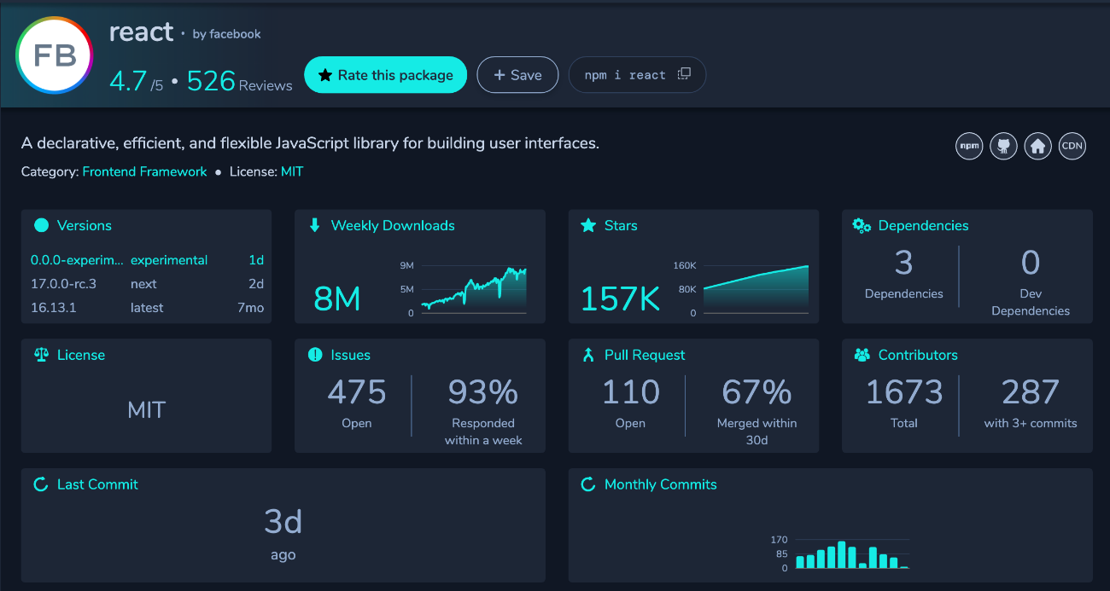The image size is (1110, 591).
Task: Click Rate this package button
Action: (x=386, y=75)
